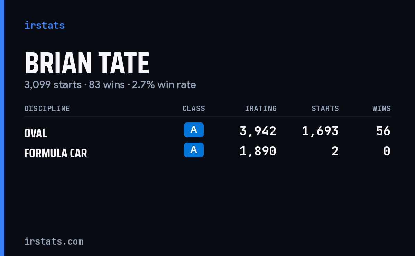Sort by the WINS column header
Image resolution: width=415 pixels, height=256 pixels.
coord(381,108)
